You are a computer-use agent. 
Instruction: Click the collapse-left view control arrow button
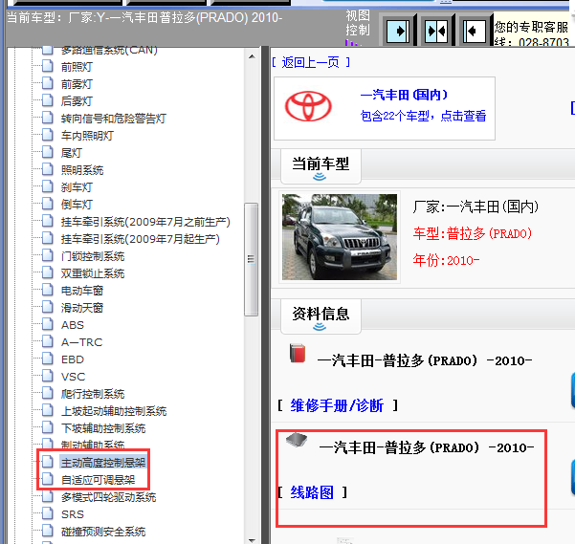click(x=475, y=31)
